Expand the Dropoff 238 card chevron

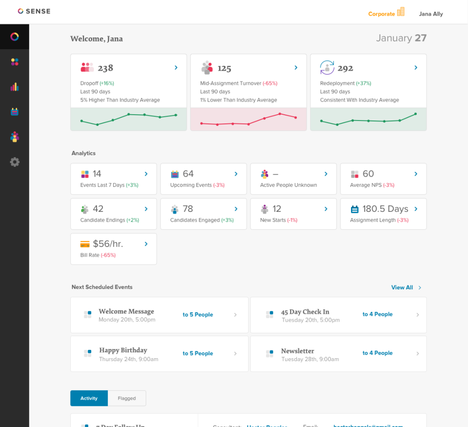click(176, 67)
